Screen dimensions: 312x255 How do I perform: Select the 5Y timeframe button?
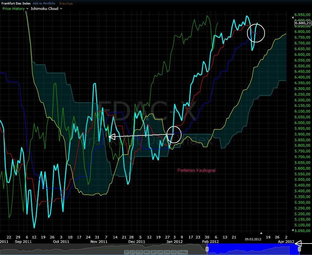pos(127,252)
